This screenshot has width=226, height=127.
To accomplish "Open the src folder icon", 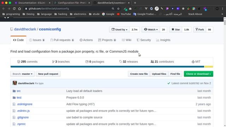I will coord(14,91).
